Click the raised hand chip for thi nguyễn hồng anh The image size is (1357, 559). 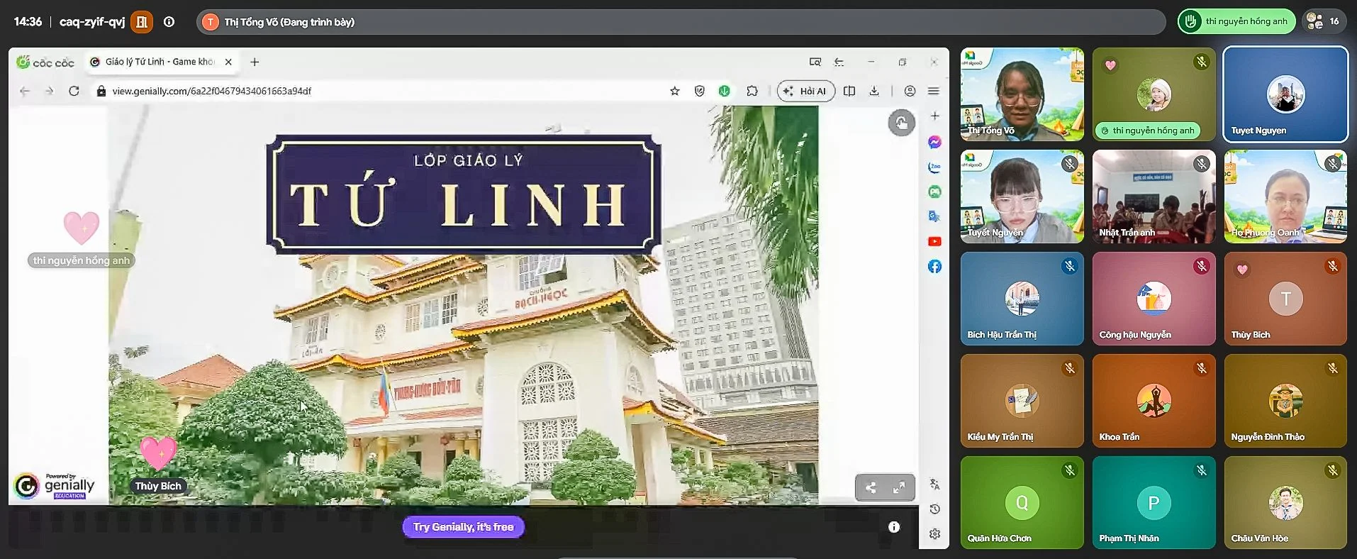coord(1236,21)
